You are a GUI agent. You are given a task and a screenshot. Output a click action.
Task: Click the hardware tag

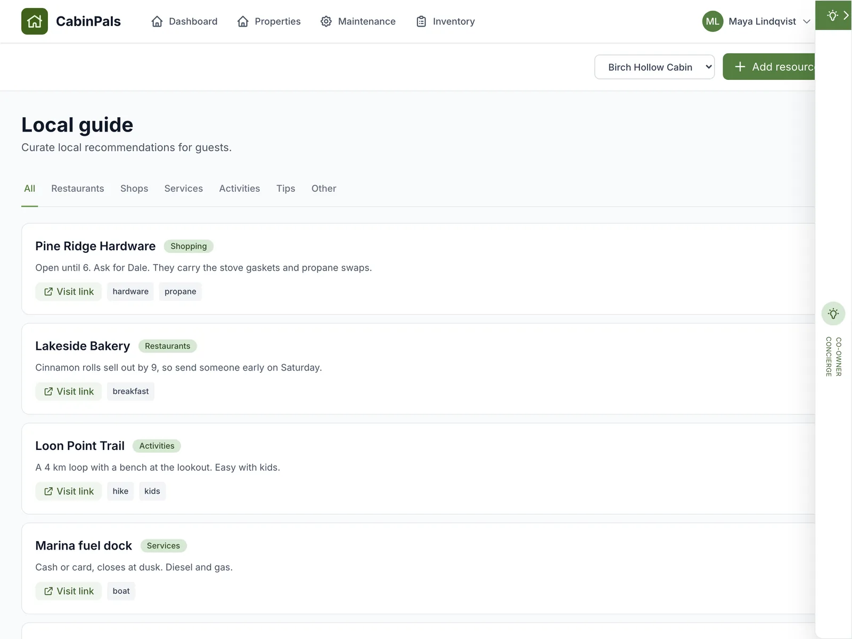coord(130,291)
